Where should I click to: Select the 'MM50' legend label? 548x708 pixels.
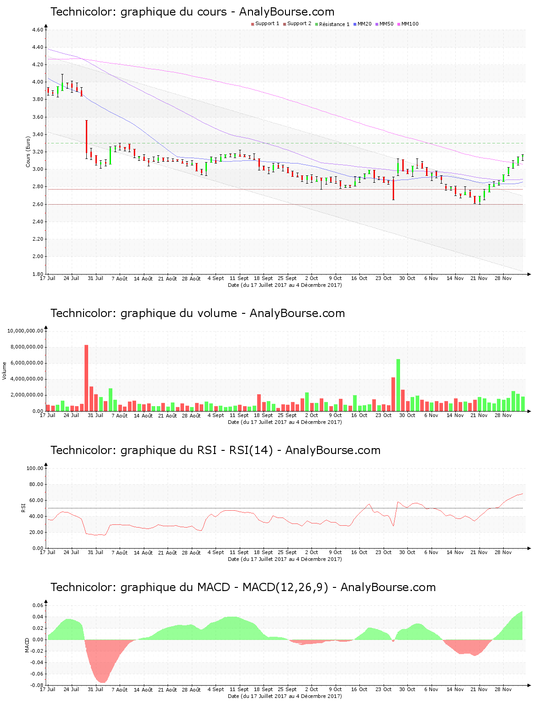coord(386,24)
